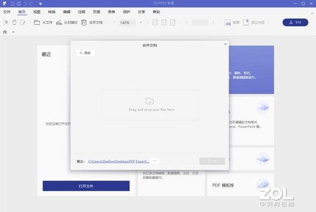This screenshot has width=316, height=212.
Task: Click the home tab icon
Action: pyautogui.click(x=5, y=32)
